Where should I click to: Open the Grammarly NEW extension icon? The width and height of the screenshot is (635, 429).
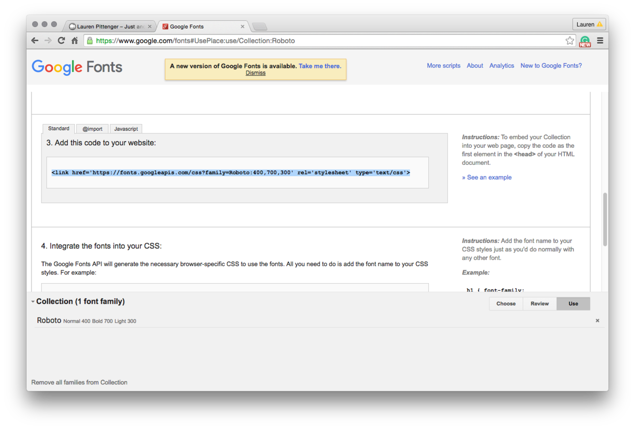click(585, 41)
